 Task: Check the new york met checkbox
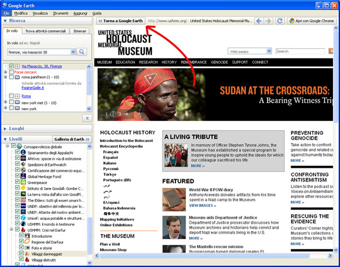tap(11, 102)
